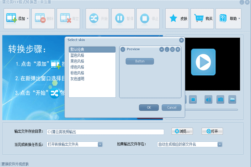Select the 默认经典 skin in the list
The width and height of the screenshot is (251, 167).
[x=92, y=50]
